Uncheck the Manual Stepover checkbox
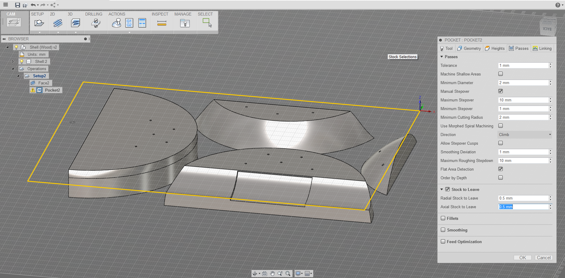 pyautogui.click(x=501, y=91)
